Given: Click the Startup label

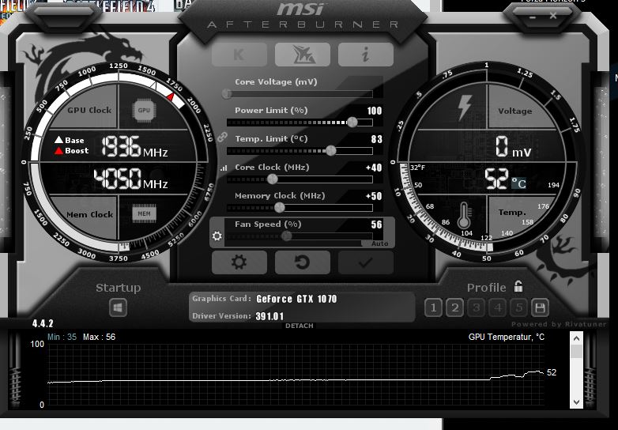Looking at the screenshot, I should (118, 288).
